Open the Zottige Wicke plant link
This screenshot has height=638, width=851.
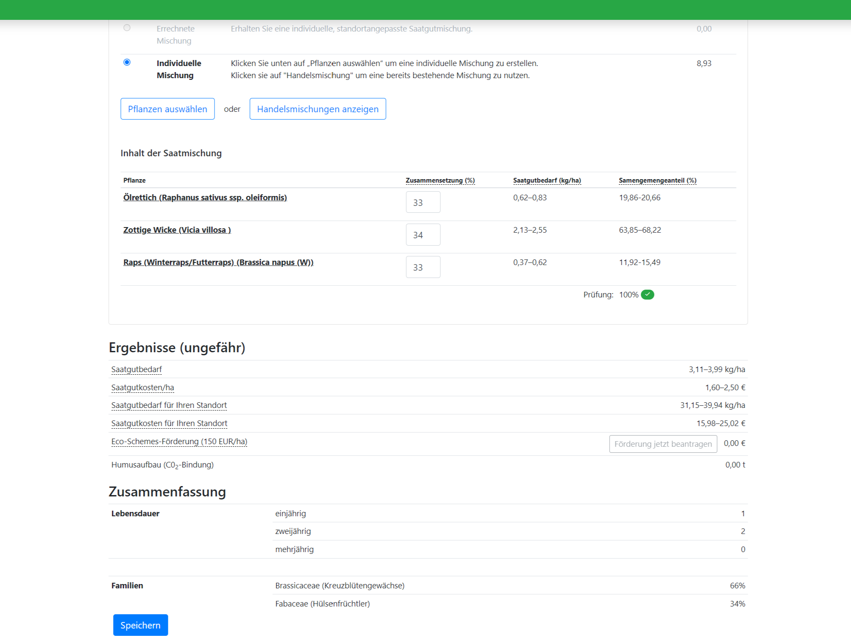[177, 230]
